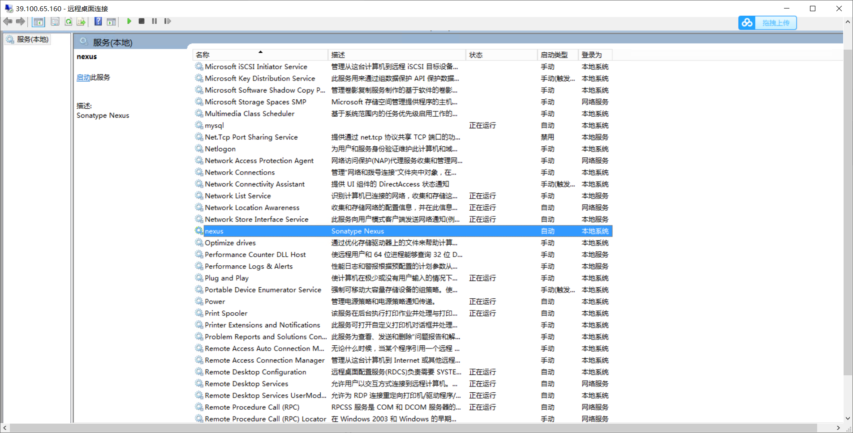Select the Microsoft Key Distribution Service row

pos(402,78)
